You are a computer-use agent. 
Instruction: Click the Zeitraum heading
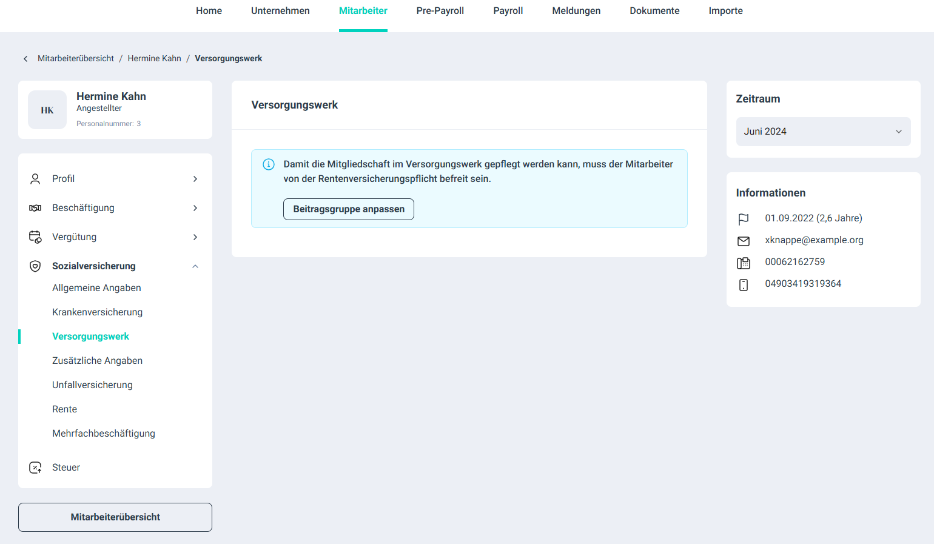pos(758,99)
